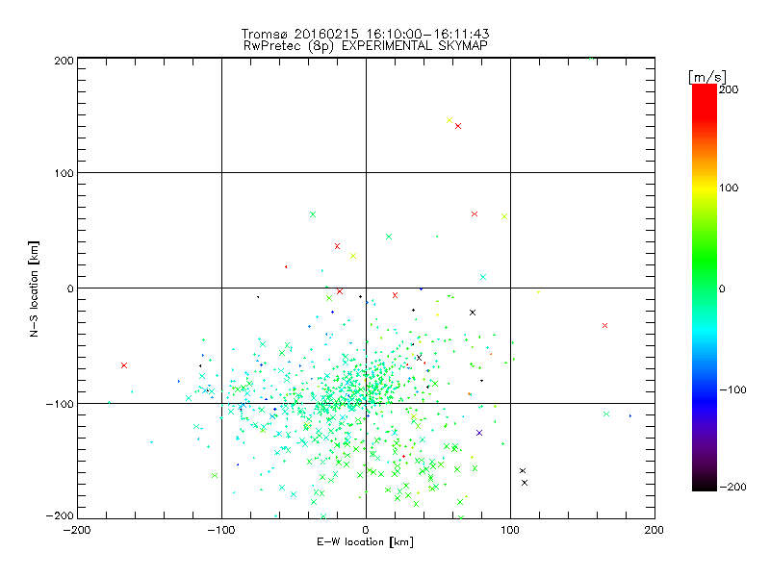Image resolution: width=770 pixels, height=577 pixels.
Task: Click the colorbar's "100" label
Action: coord(729,188)
